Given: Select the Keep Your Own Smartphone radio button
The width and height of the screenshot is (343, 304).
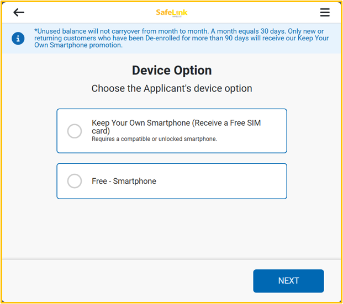Looking at the screenshot, I should [x=75, y=131].
